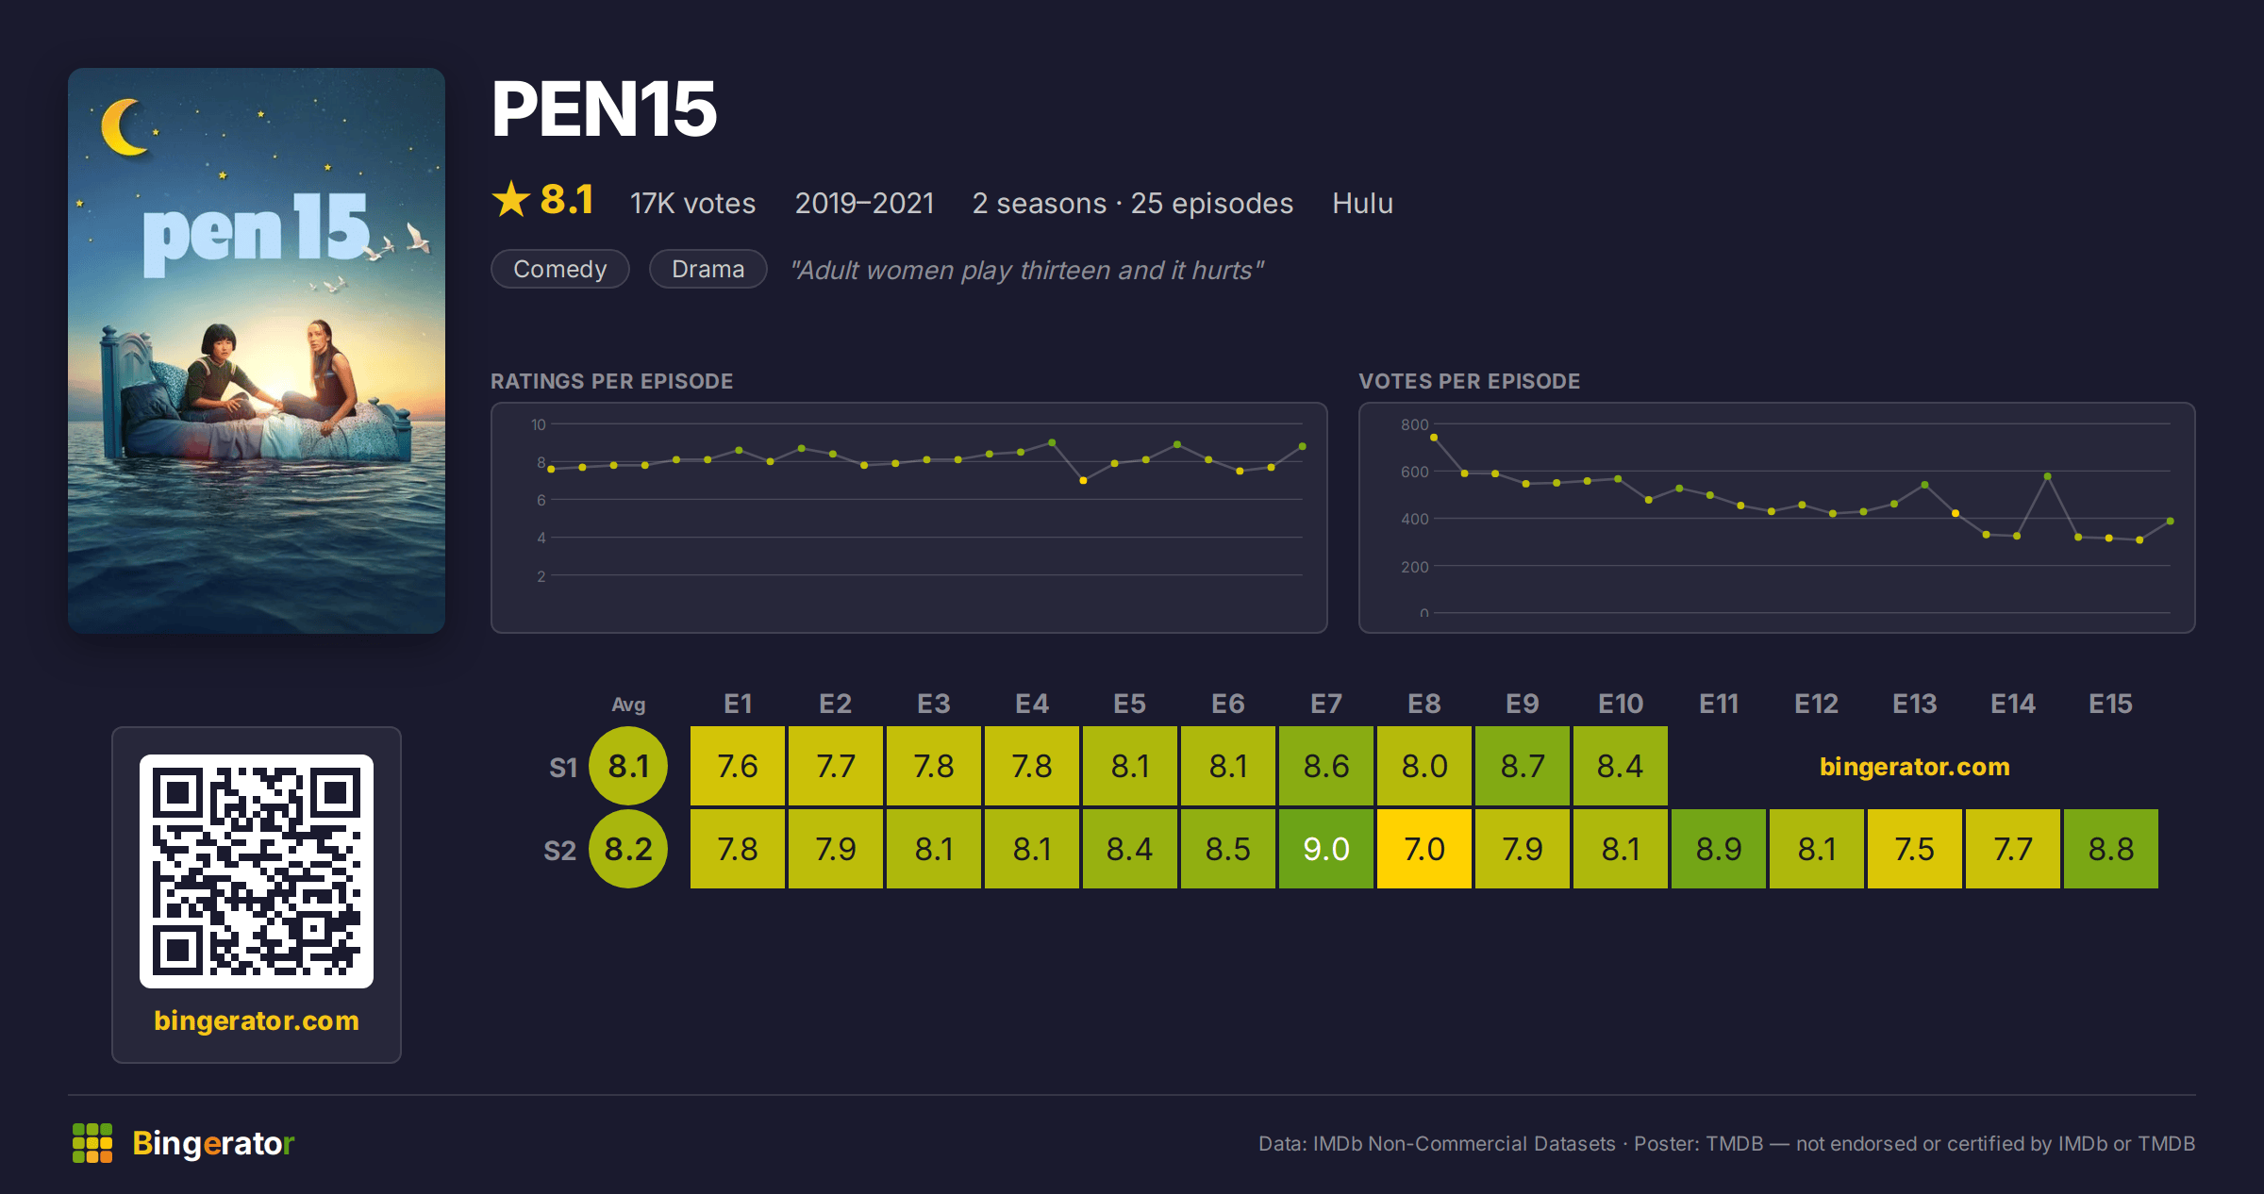The image size is (2264, 1194).
Task: Click the E15 column header
Action: 2111,704
